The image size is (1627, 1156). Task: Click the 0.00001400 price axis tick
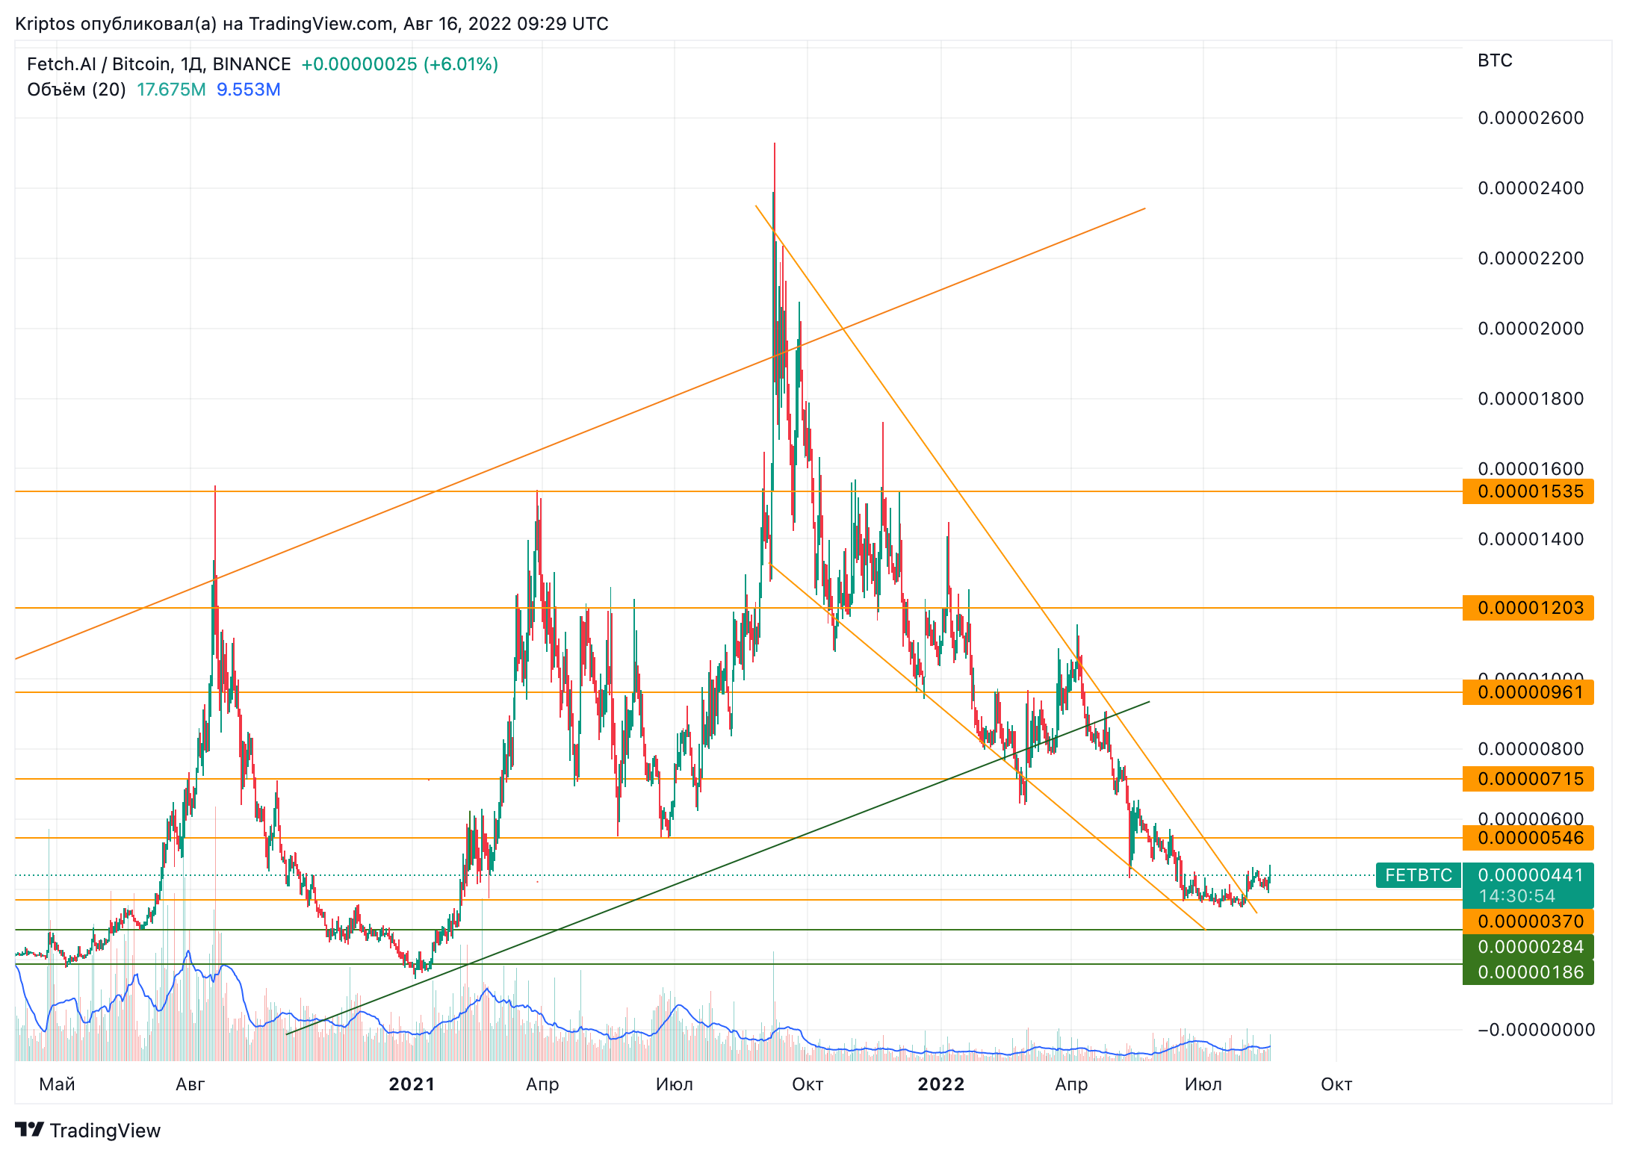(x=1531, y=539)
